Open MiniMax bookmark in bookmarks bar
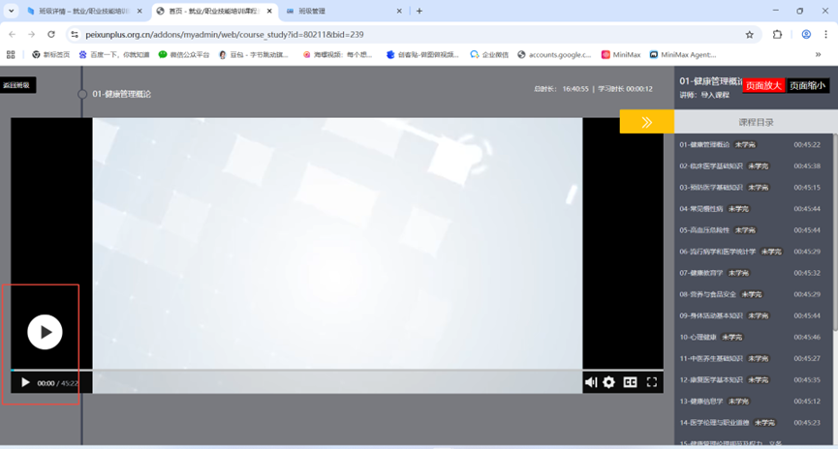Screen dimensions: 838x449 [621, 55]
